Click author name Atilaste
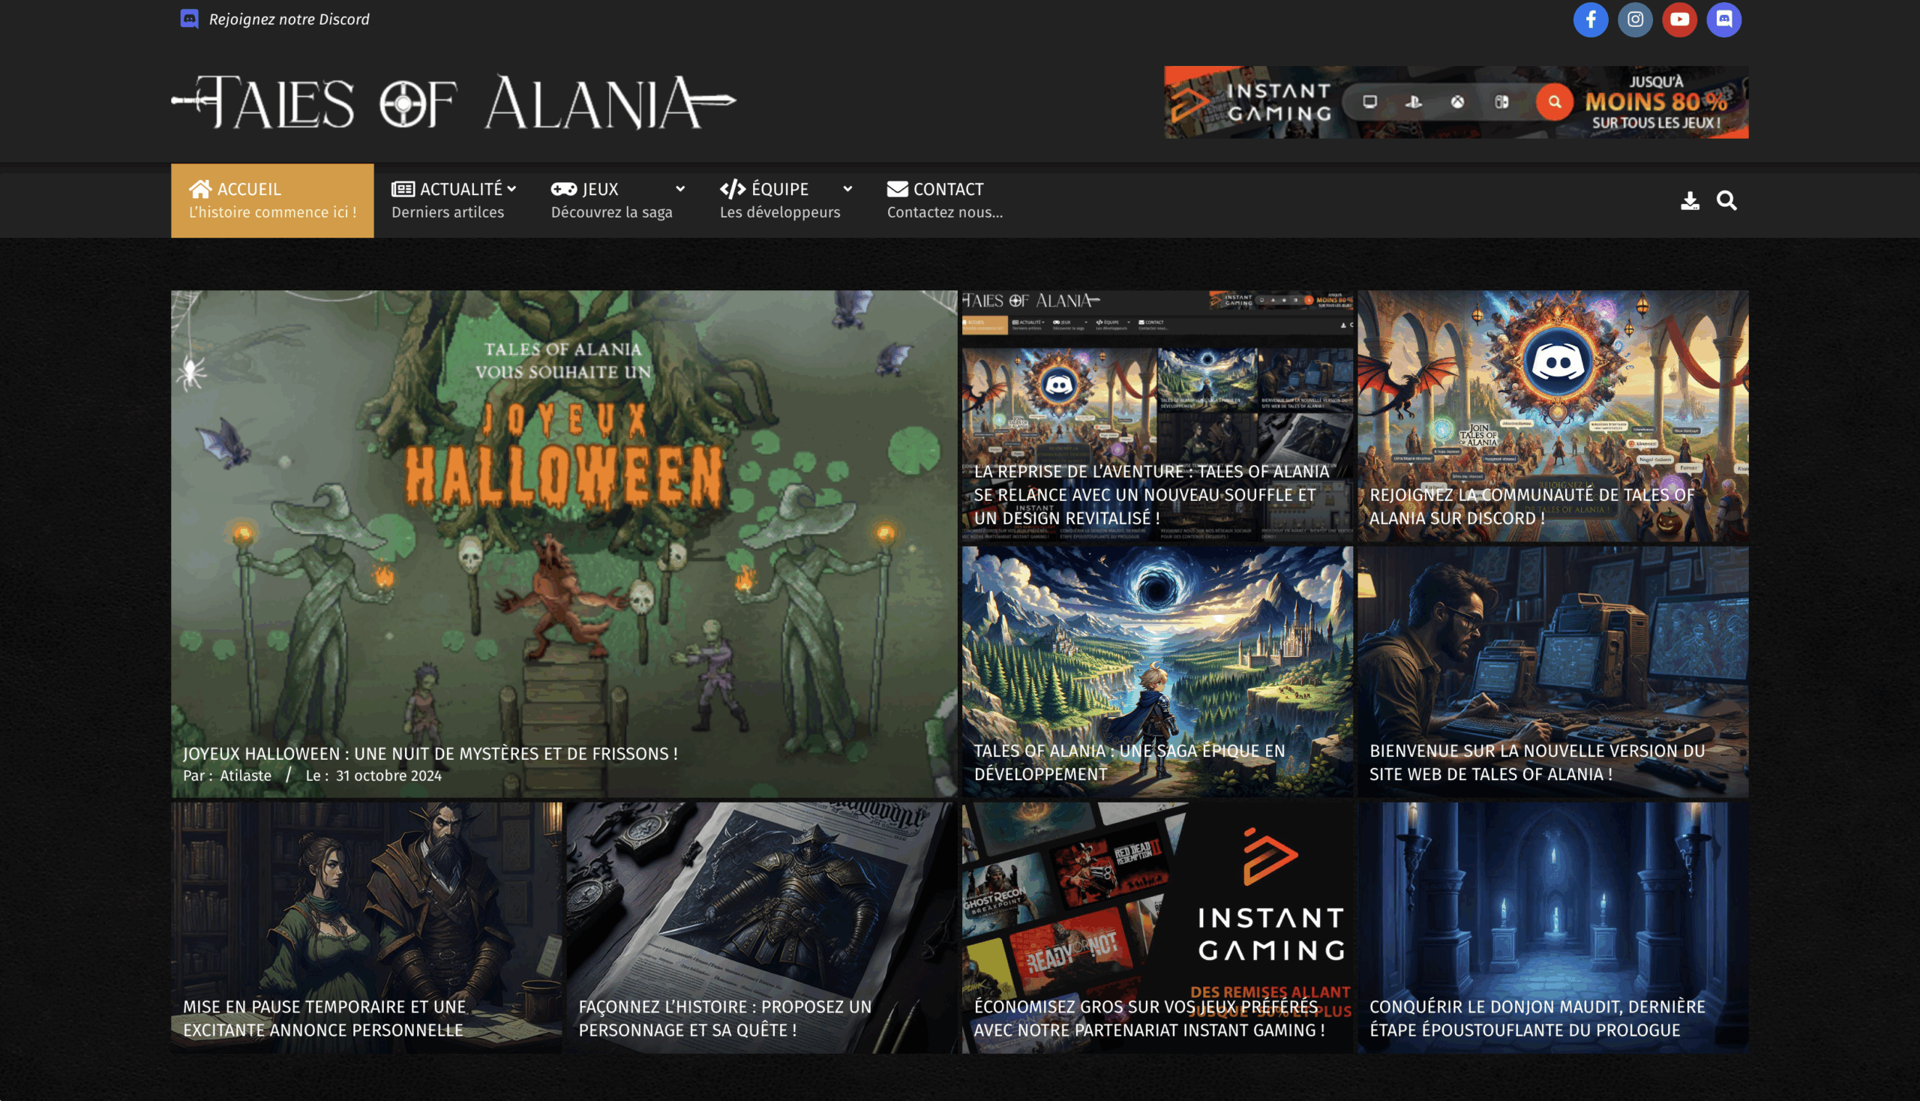This screenshot has width=1920, height=1101. pyautogui.click(x=246, y=775)
